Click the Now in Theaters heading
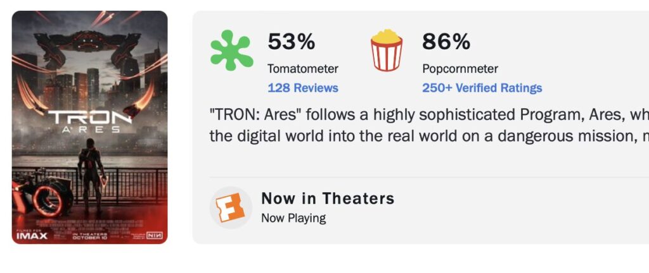Image resolution: width=649 pixels, height=273 pixels. point(328,198)
